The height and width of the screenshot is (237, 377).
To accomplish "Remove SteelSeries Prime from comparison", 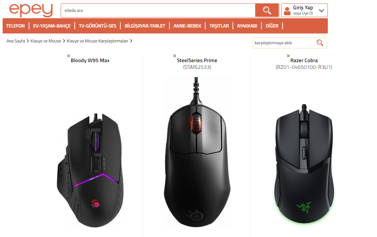I will pyautogui.click(x=175, y=56).
